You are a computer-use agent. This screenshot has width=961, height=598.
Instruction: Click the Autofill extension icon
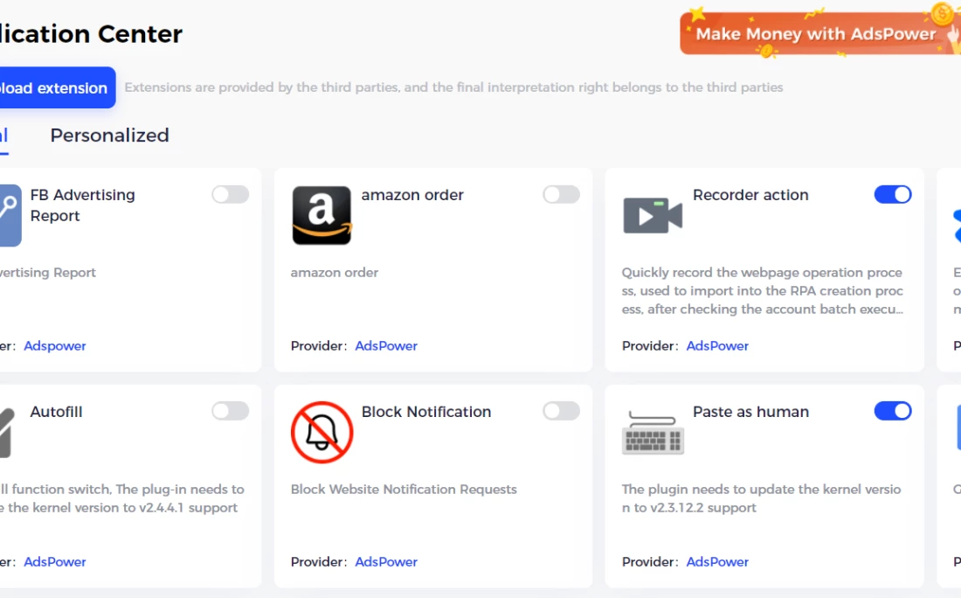[x=7, y=432]
